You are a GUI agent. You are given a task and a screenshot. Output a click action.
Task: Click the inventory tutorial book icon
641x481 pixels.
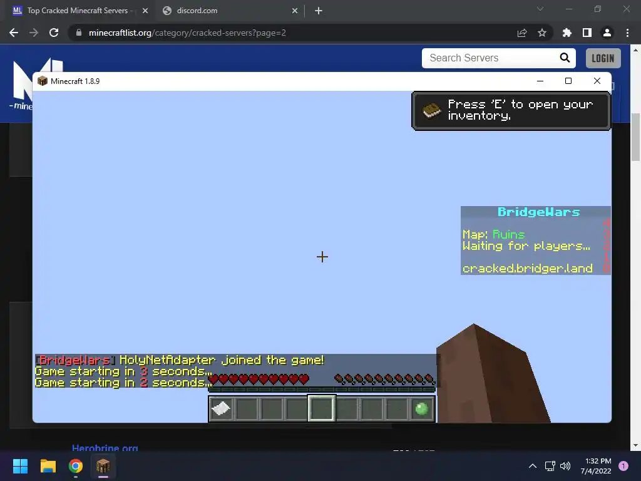[431, 110]
